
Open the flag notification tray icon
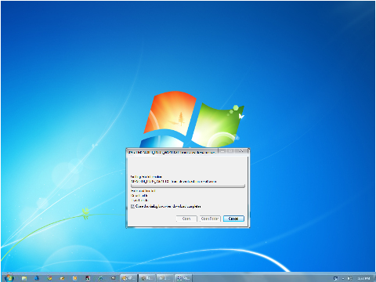tap(335, 278)
